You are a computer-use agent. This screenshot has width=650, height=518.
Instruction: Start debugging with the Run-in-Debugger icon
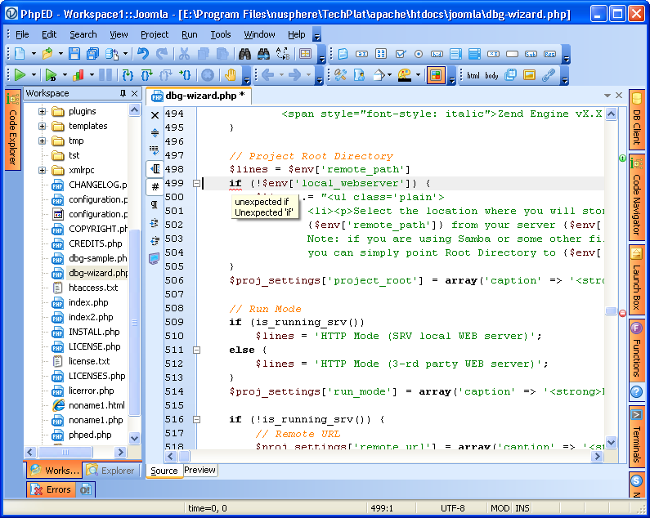coord(51,75)
